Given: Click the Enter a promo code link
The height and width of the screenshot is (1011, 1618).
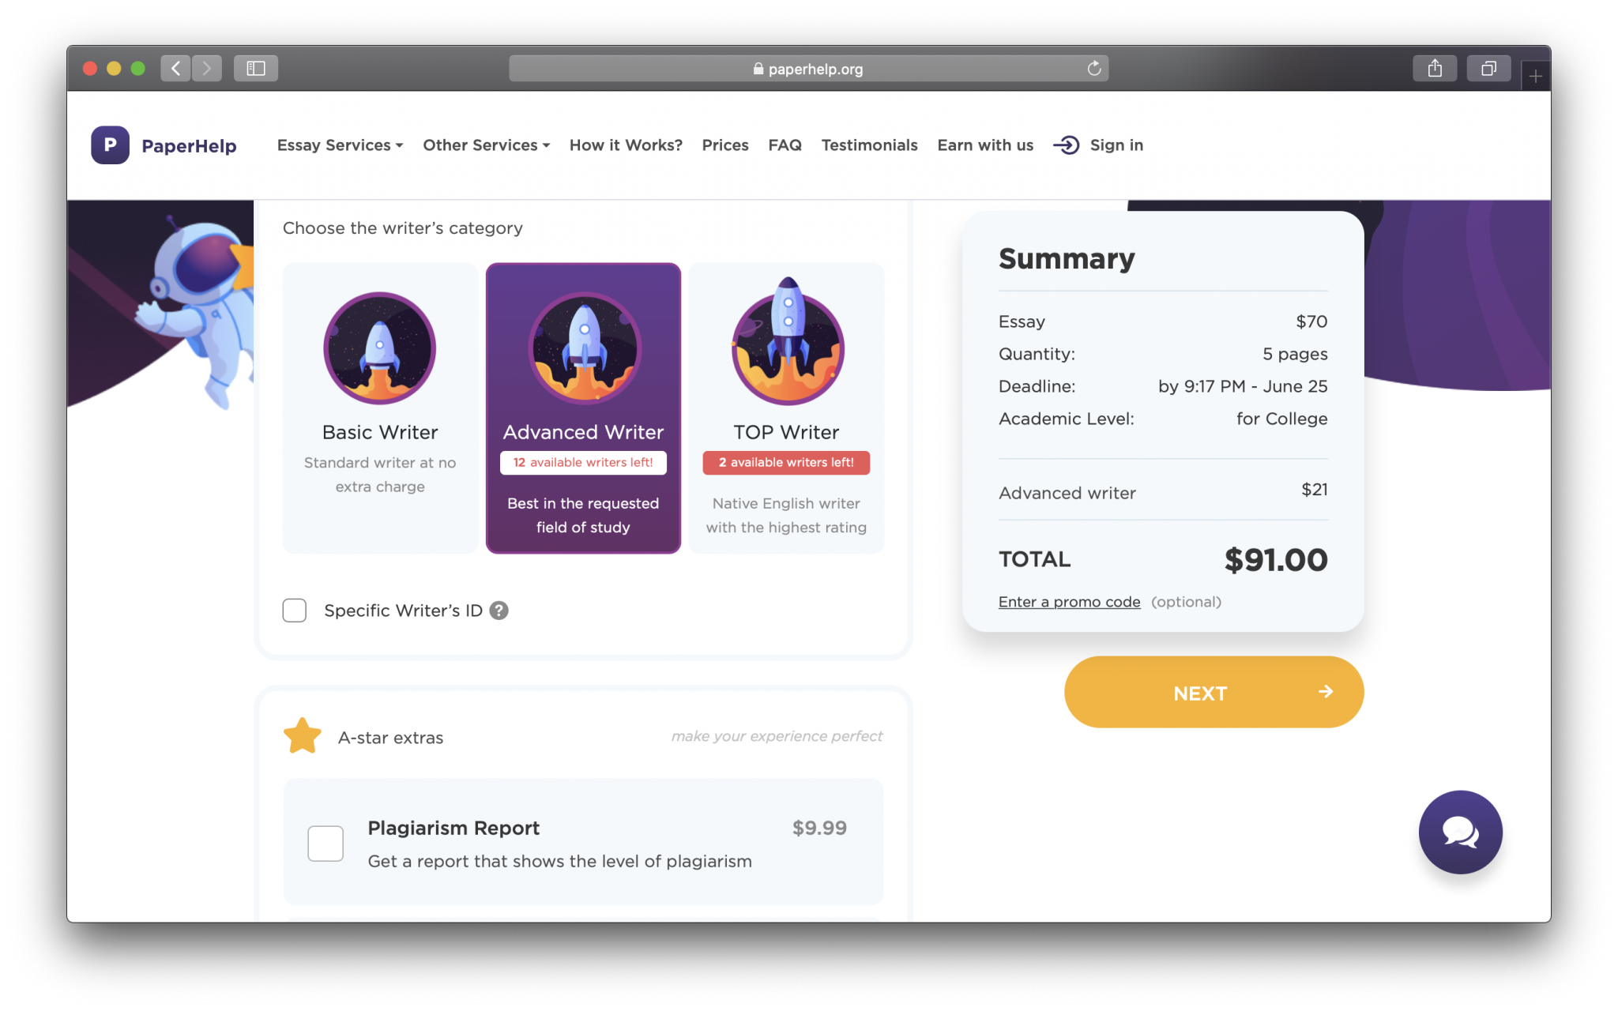Looking at the screenshot, I should (1069, 602).
